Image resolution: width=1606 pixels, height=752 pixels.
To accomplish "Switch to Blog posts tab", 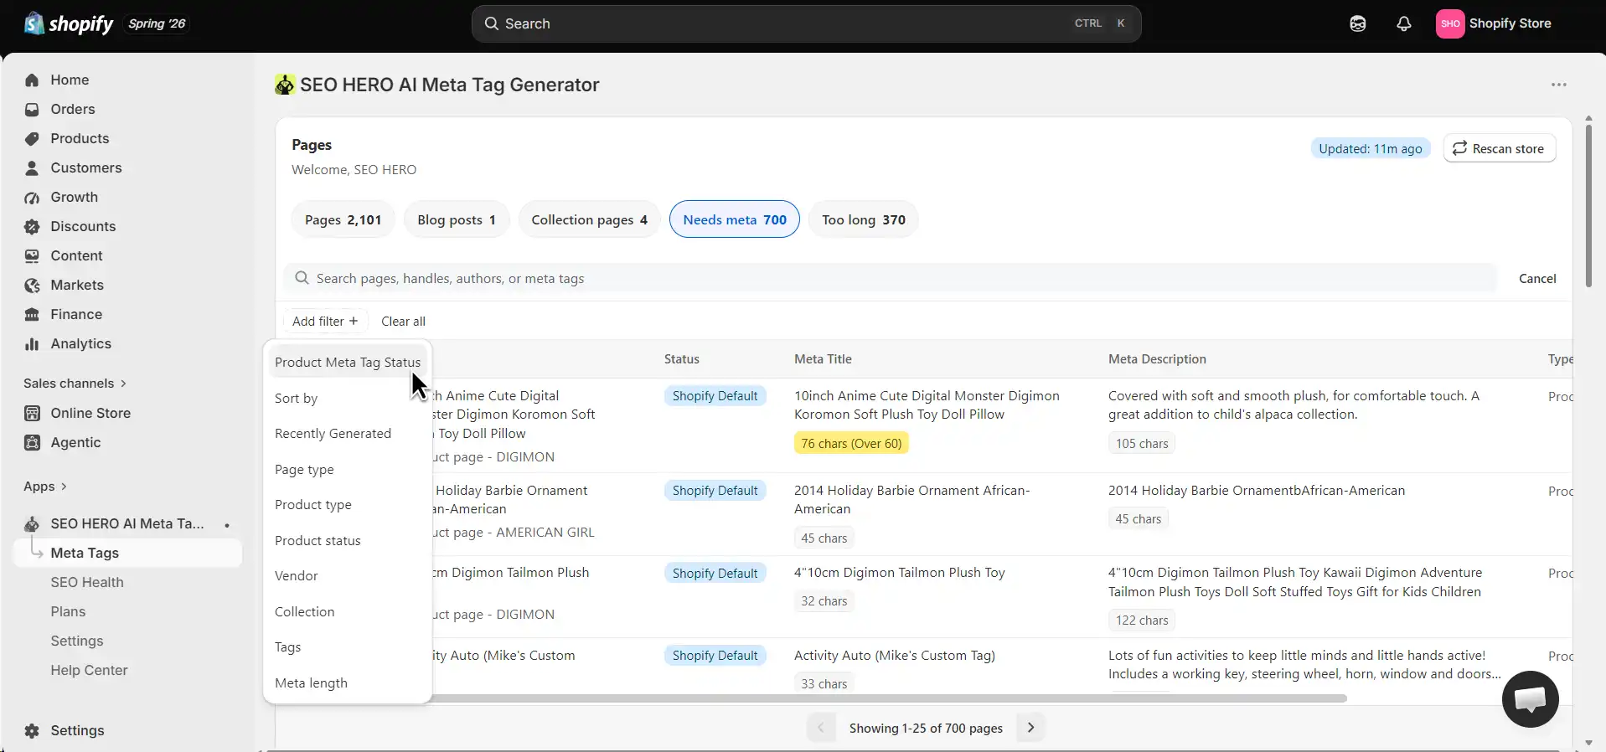I will pyautogui.click(x=457, y=219).
